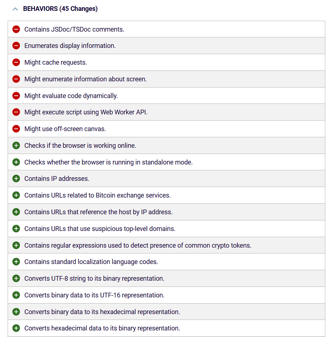Click the red removal icon next to JSDoc/TSDoc comments
This screenshot has height=337, width=330.
click(16, 29)
